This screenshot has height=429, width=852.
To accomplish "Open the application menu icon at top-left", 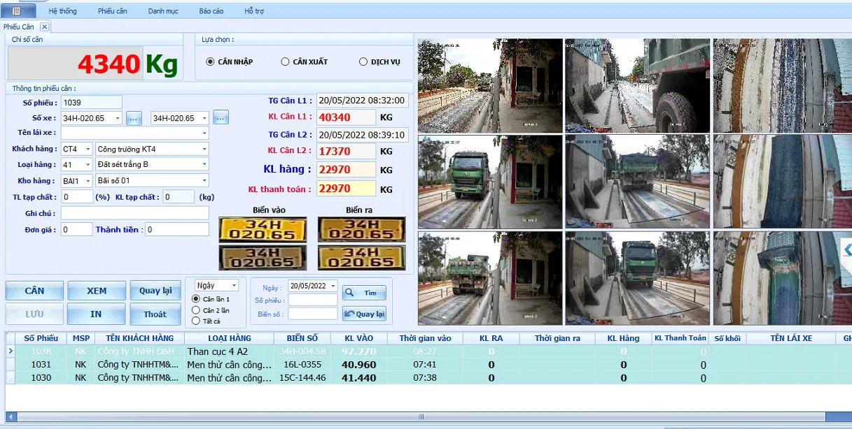I will (x=18, y=10).
